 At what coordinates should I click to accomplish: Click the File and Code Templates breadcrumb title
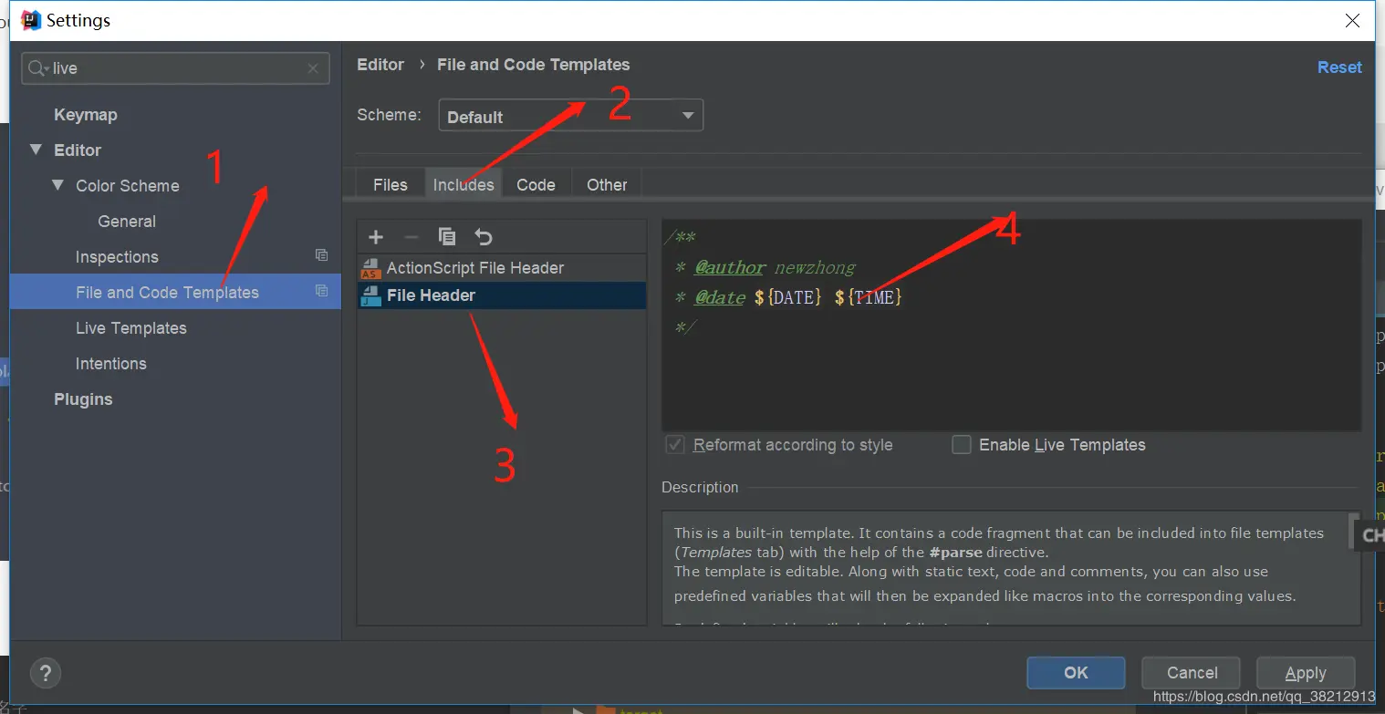pyautogui.click(x=534, y=65)
